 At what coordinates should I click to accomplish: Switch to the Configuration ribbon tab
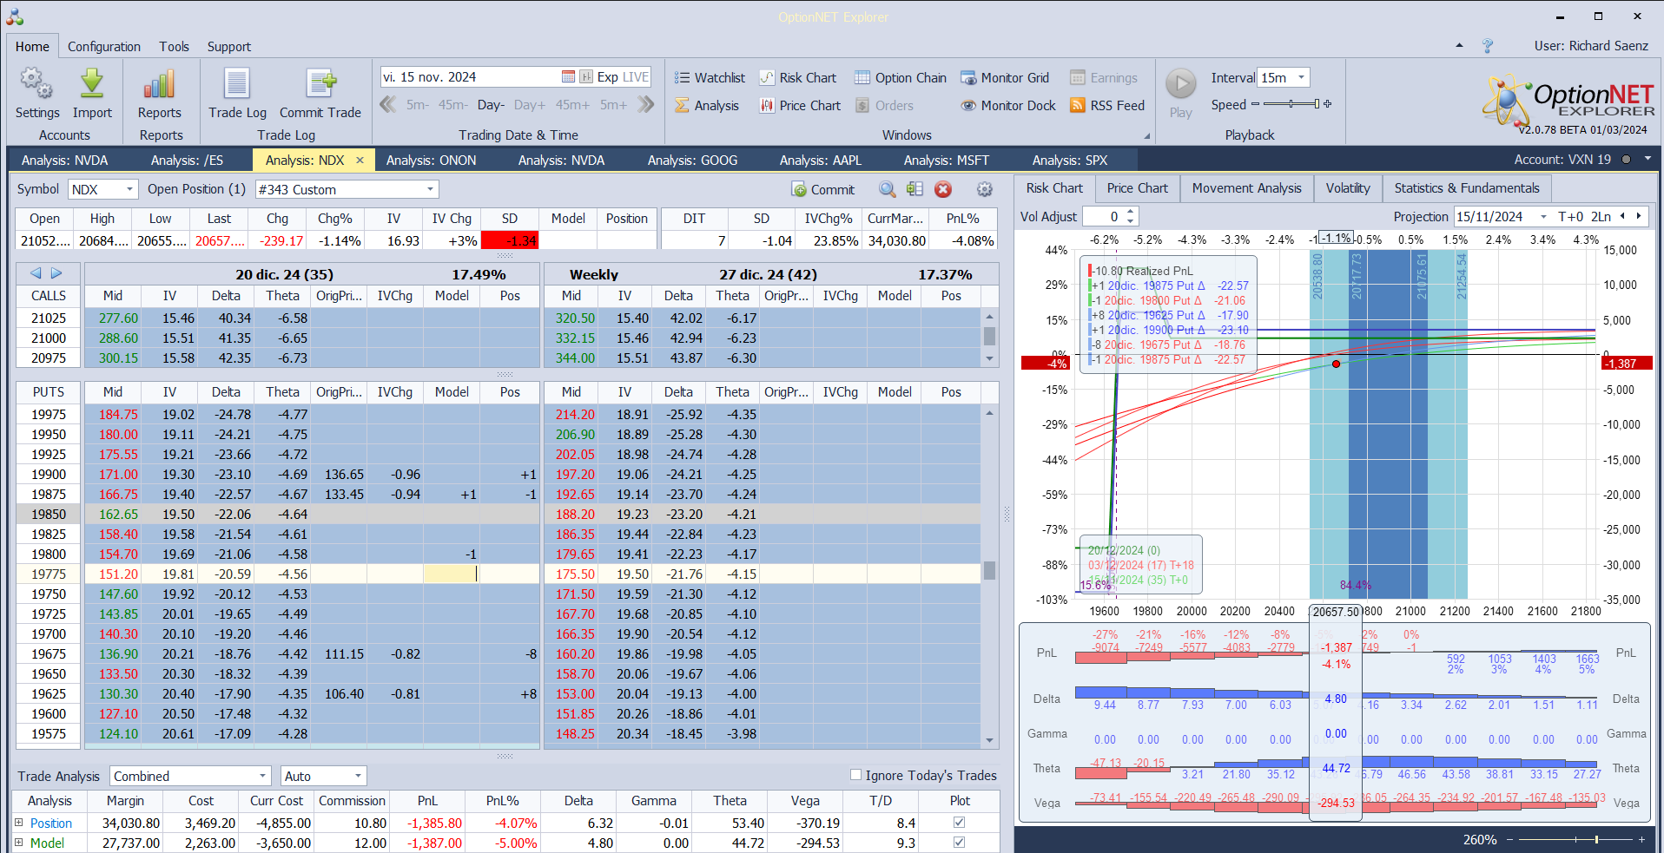tap(104, 47)
